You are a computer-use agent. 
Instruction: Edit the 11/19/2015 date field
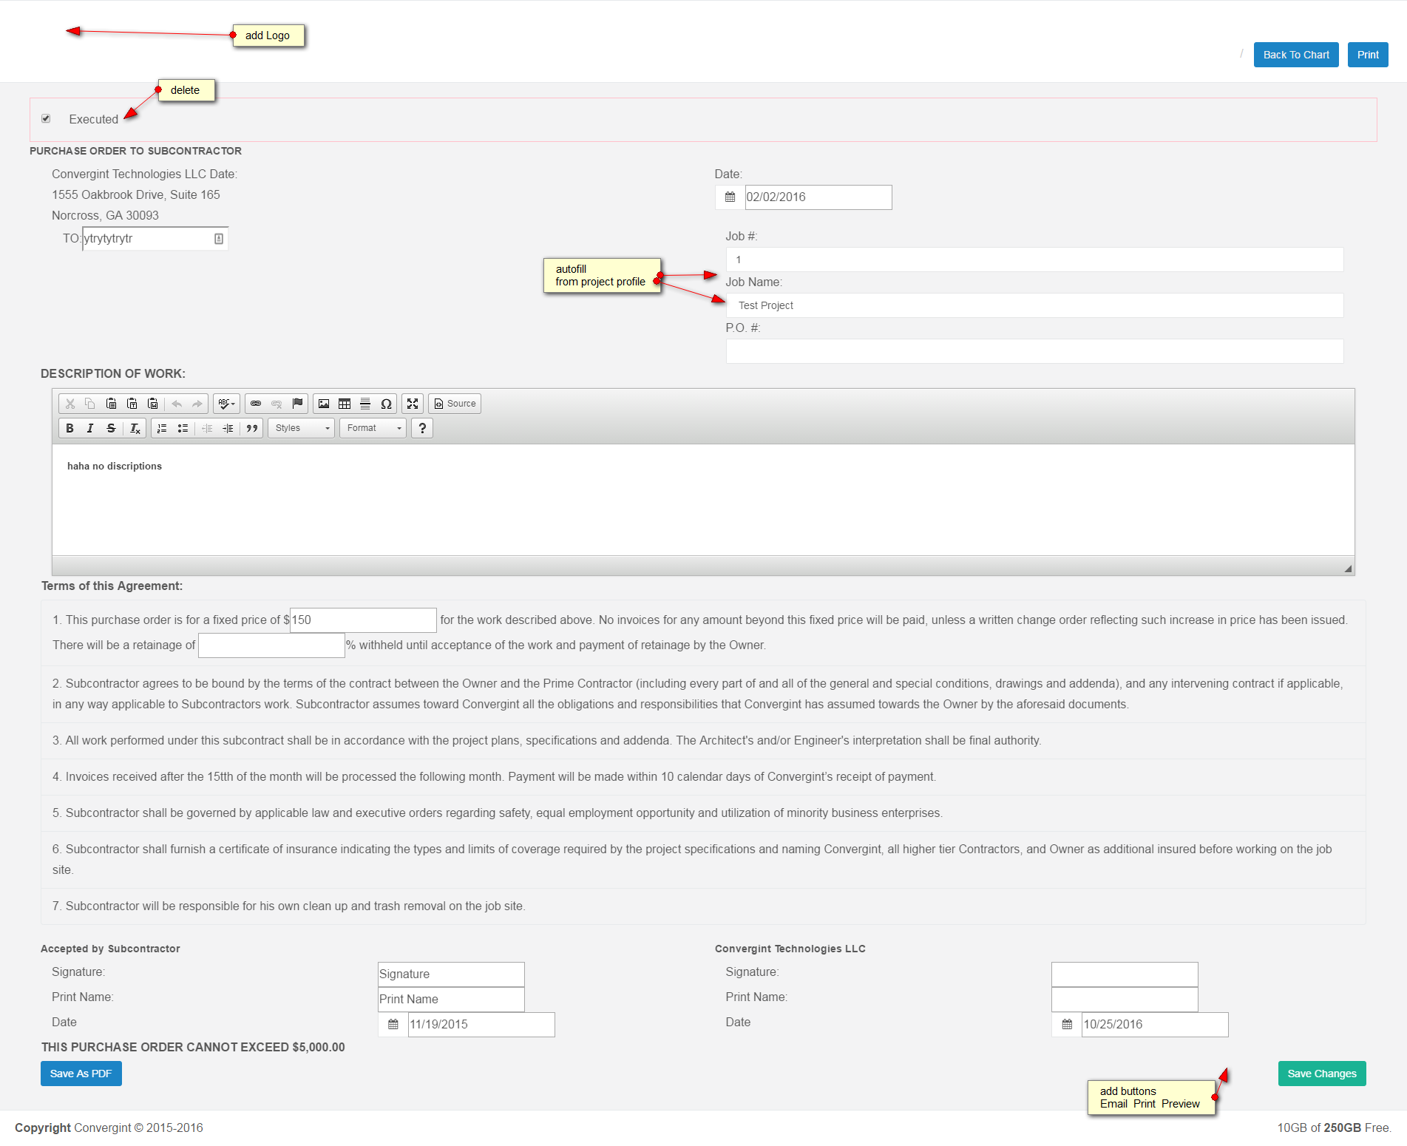[x=481, y=1025]
